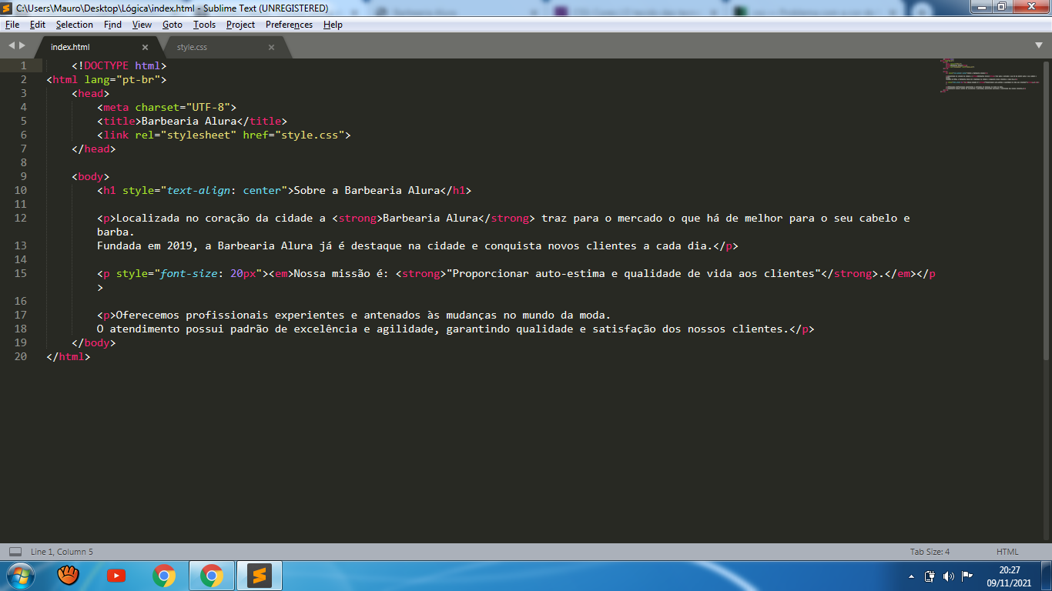
Task: Open the View menu
Action: coord(142,25)
